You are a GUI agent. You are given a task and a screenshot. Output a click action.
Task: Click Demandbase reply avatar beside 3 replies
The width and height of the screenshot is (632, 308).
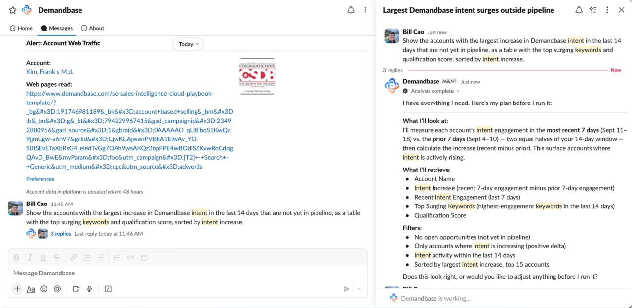pyautogui.click(x=31, y=234)
